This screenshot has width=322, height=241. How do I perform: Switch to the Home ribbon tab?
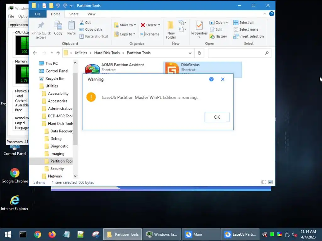pos(55,14)
